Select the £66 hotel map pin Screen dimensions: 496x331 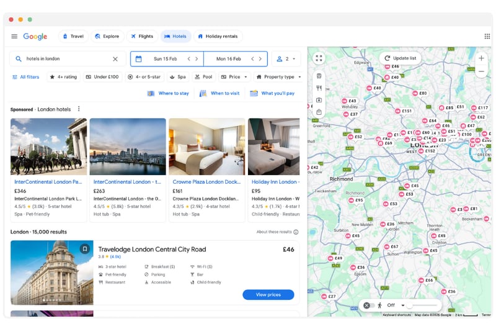pyautogui.click(x=426, y=281)
